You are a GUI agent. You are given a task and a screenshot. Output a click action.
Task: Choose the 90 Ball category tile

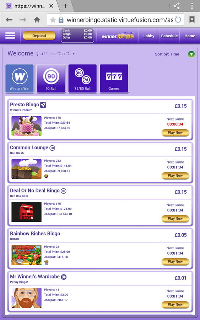(51, 79)
